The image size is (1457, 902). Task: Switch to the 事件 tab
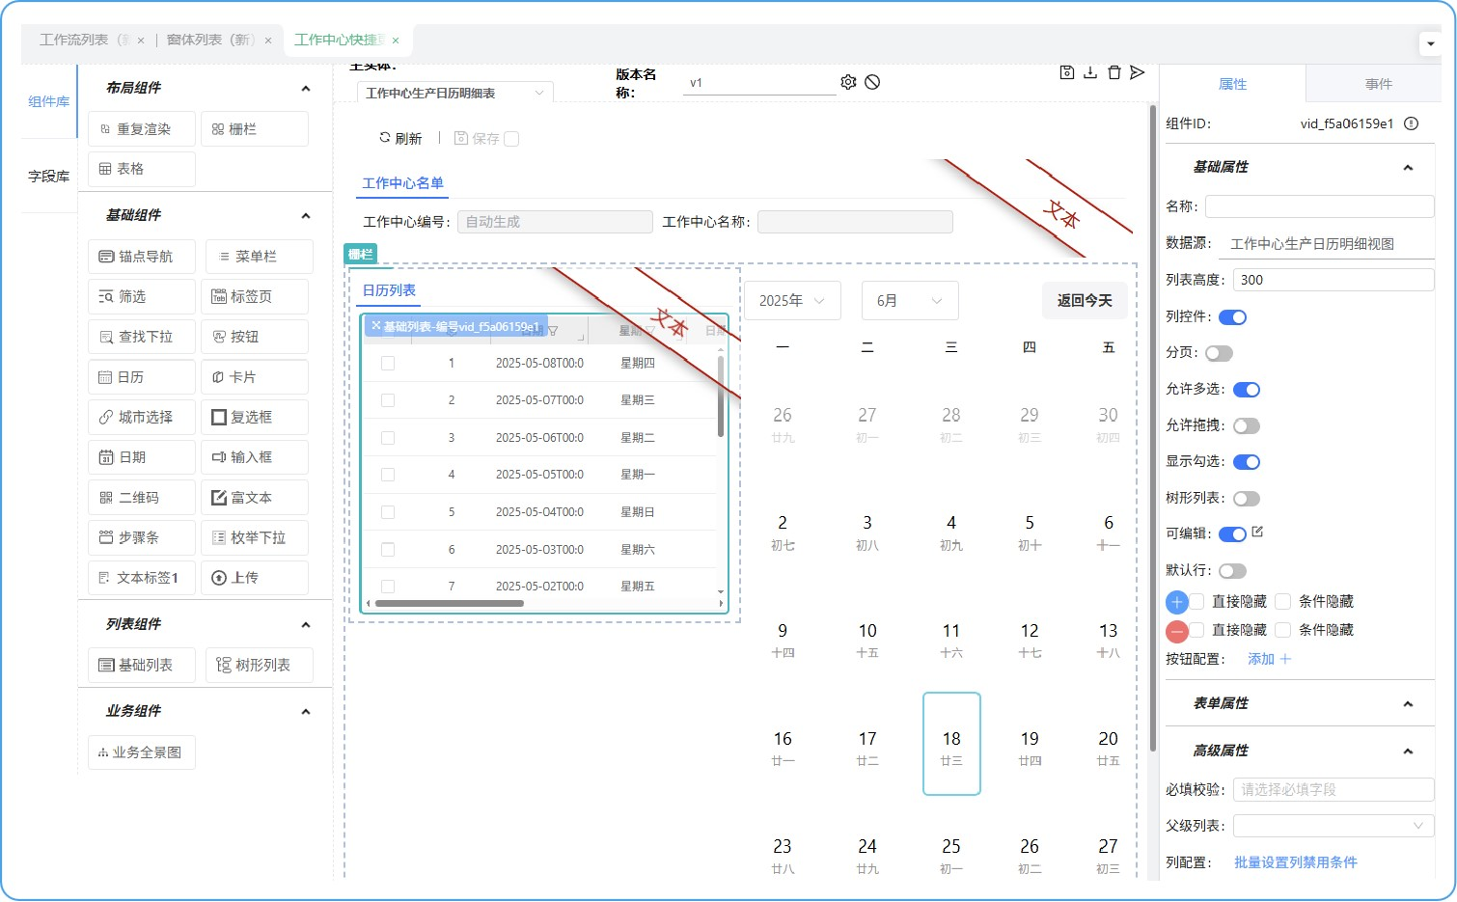1378,84
